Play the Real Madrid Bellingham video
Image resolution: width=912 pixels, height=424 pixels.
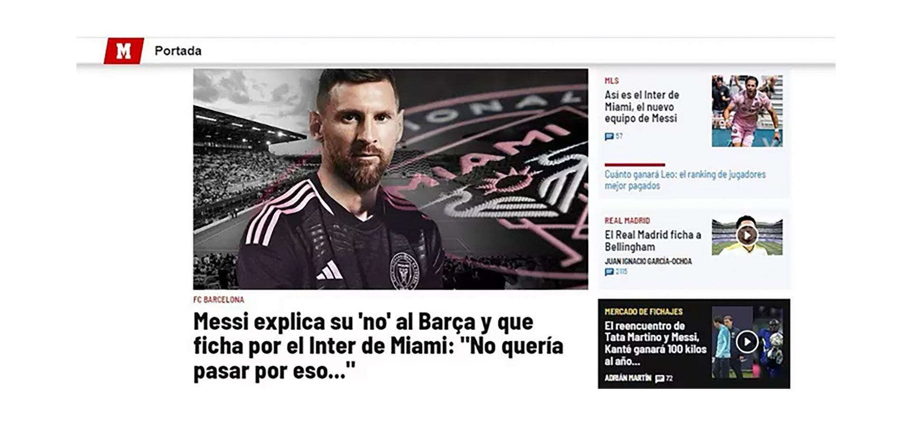(747, 236)
